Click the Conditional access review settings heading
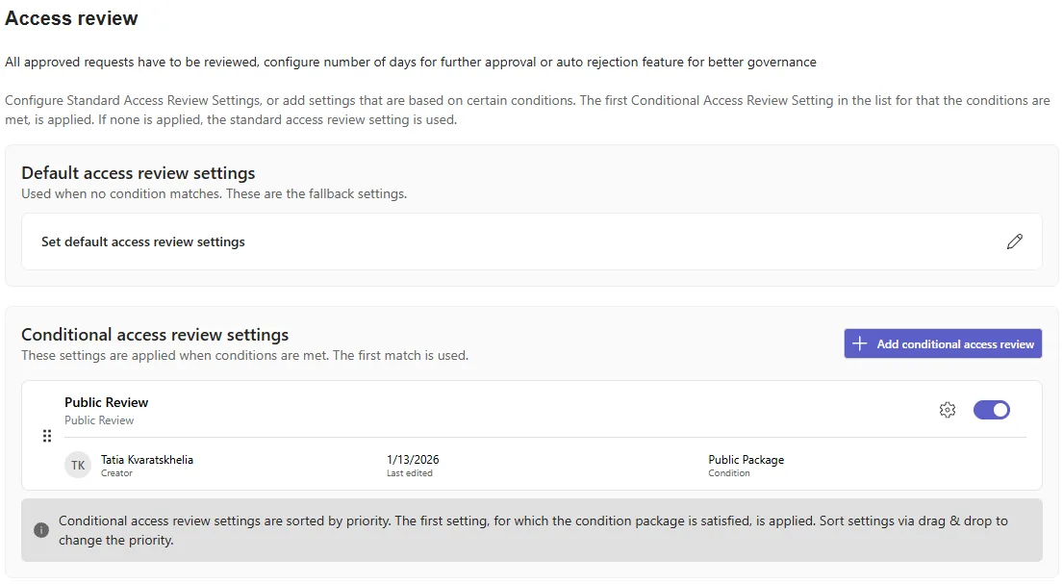Viewport: 1063px width, 584px height. (x=155, y=335)
